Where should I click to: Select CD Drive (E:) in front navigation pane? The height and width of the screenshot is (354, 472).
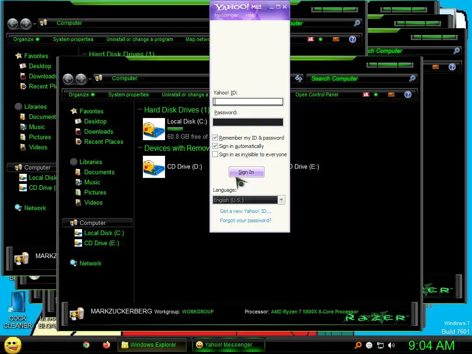pyautogui.click(x=101, y=243)
